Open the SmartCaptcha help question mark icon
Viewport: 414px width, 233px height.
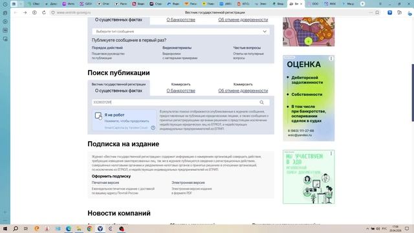tap(153, 128)
